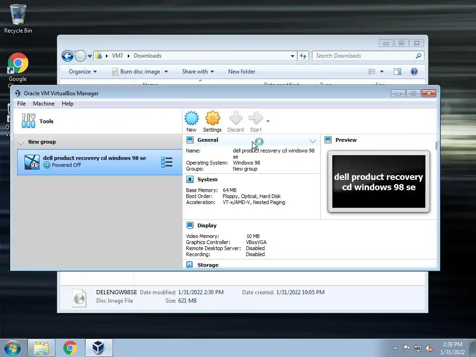Click the Preview section icon

pos(328,139)
